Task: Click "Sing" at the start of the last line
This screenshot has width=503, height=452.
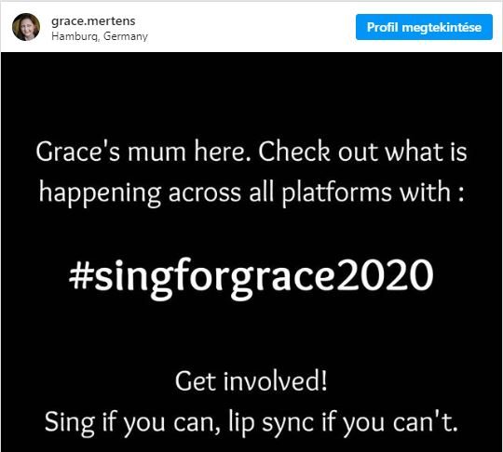Action: click(x=69, y=423)
